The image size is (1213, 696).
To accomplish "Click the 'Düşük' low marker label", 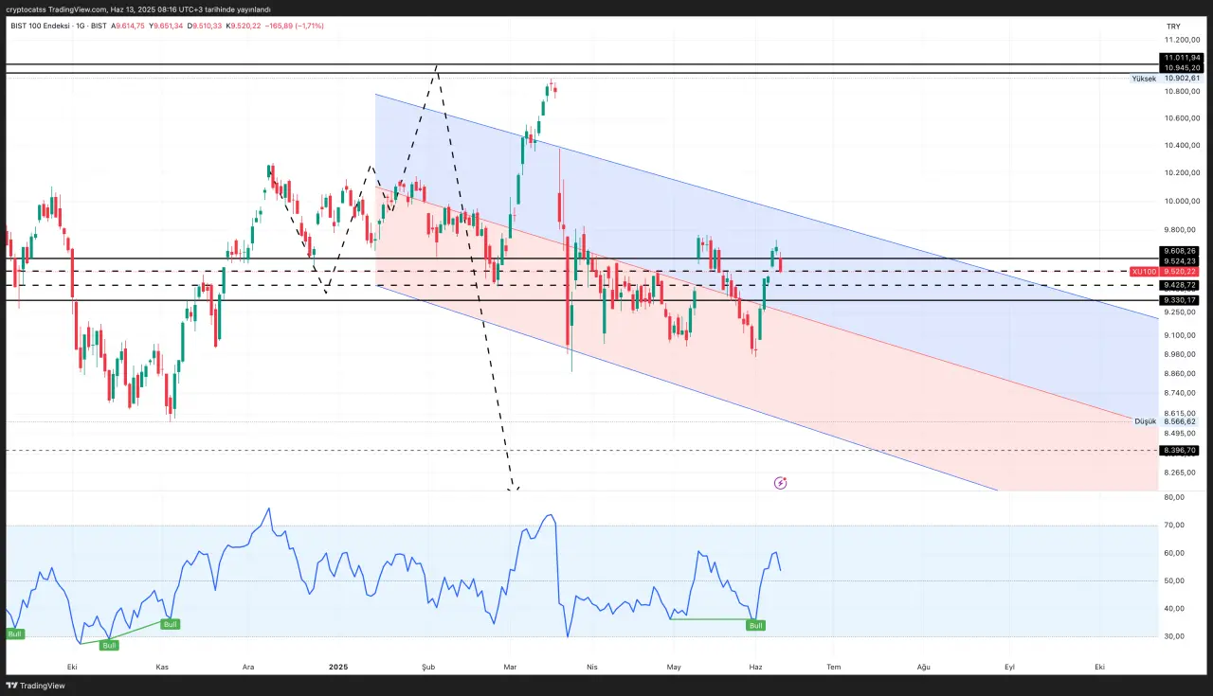I will (1146, 421).
